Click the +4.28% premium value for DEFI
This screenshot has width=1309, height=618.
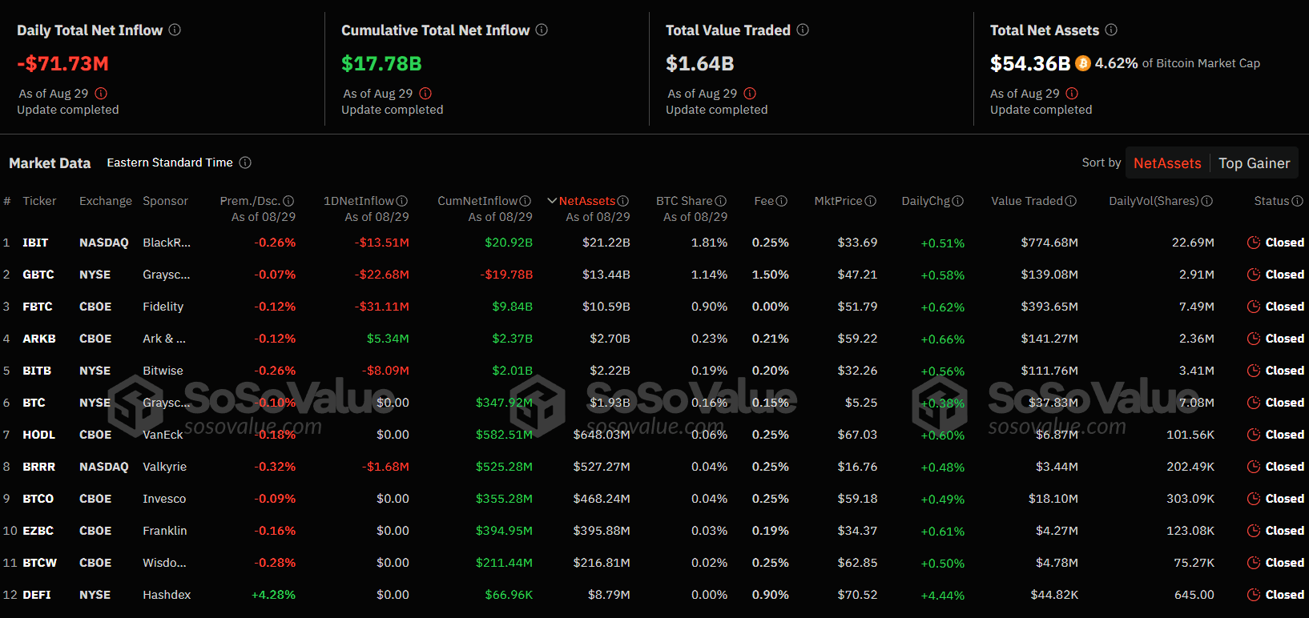pos(273,595)
